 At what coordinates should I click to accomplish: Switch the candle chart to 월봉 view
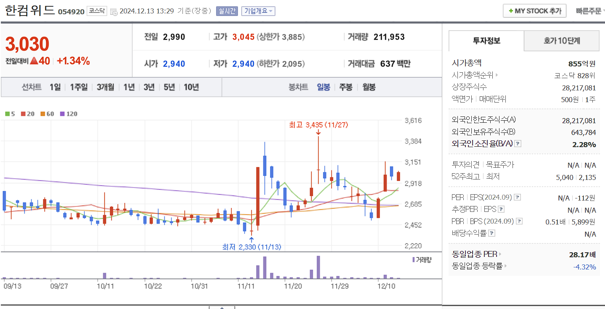click(369, 87)
